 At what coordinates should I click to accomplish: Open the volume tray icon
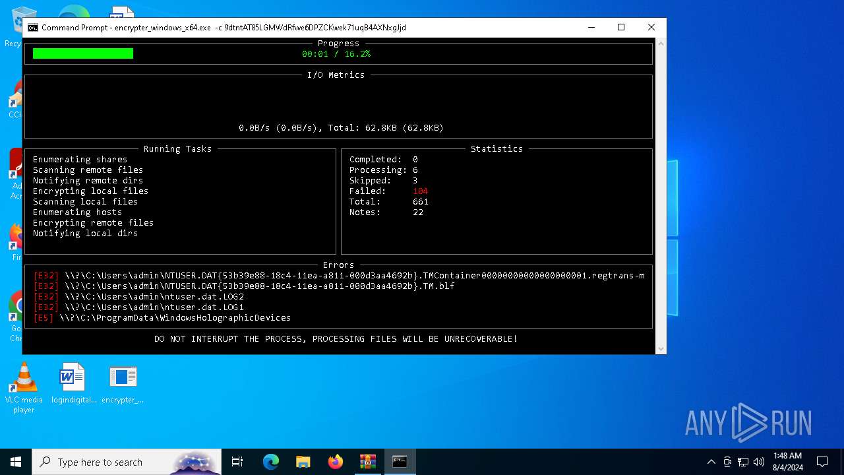pyautogui.click(x=759, y=462)
